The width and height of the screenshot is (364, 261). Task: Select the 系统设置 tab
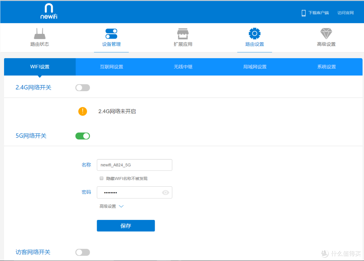pyautogui.click(x=326, y=67)
